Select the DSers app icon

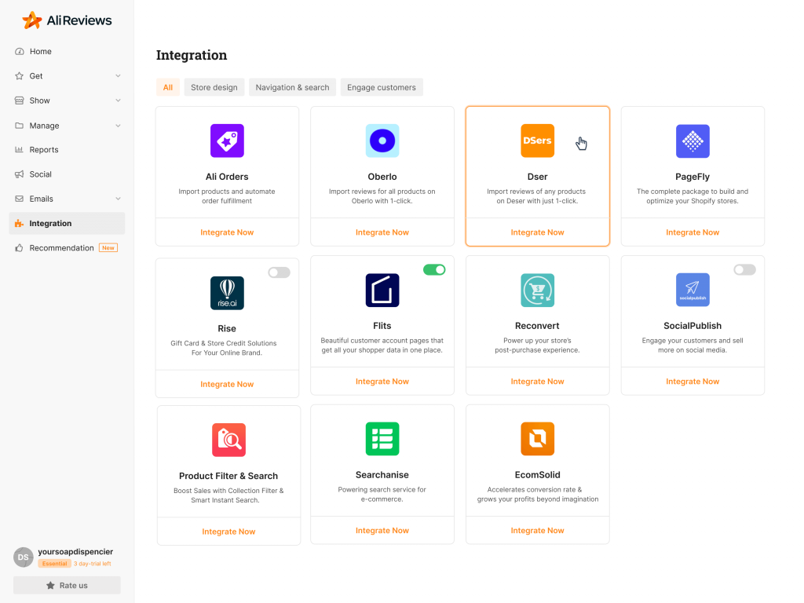[537, 141]
